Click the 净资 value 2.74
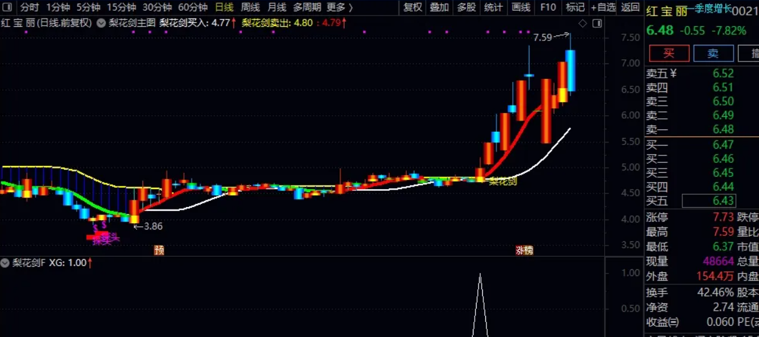The height and width of the screenshot is (337, 759). tap(724, 307)
